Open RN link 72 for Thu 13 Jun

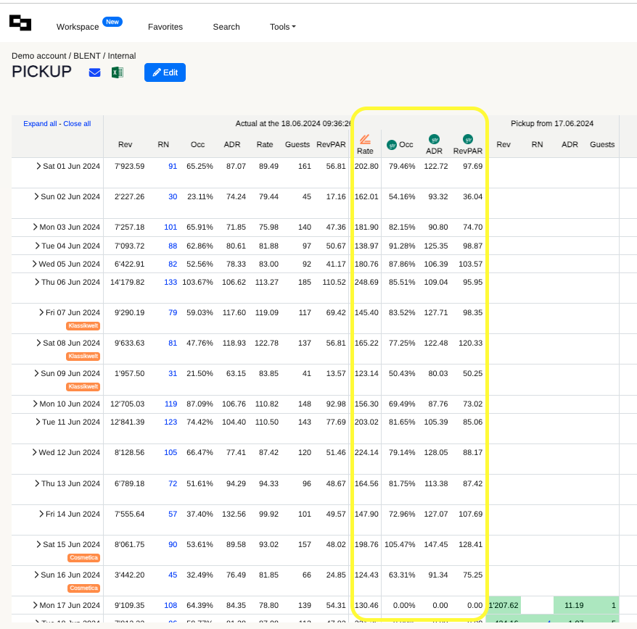pyautogui.click(x=173, y=483)
